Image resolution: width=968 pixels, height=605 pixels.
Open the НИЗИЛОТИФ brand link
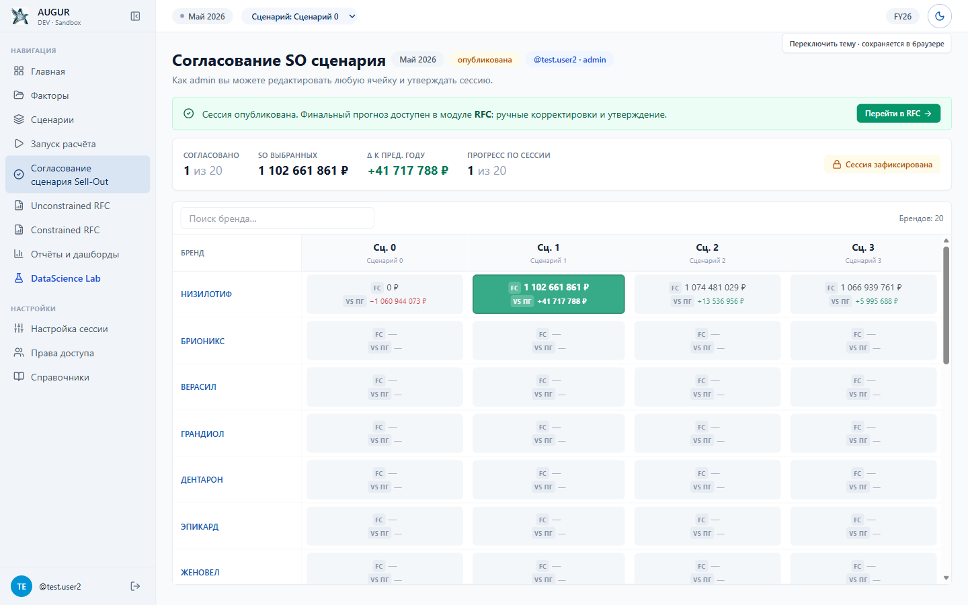tap(206, 294)
